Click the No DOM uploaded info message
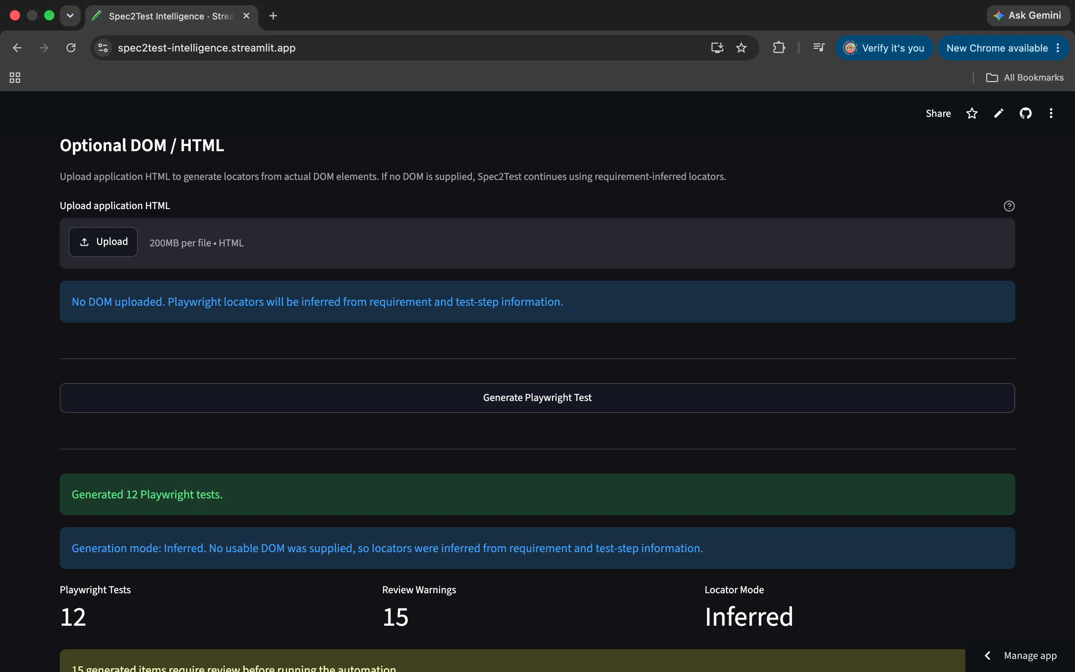Screen dimensions: 1075x672 pos(537,302)
